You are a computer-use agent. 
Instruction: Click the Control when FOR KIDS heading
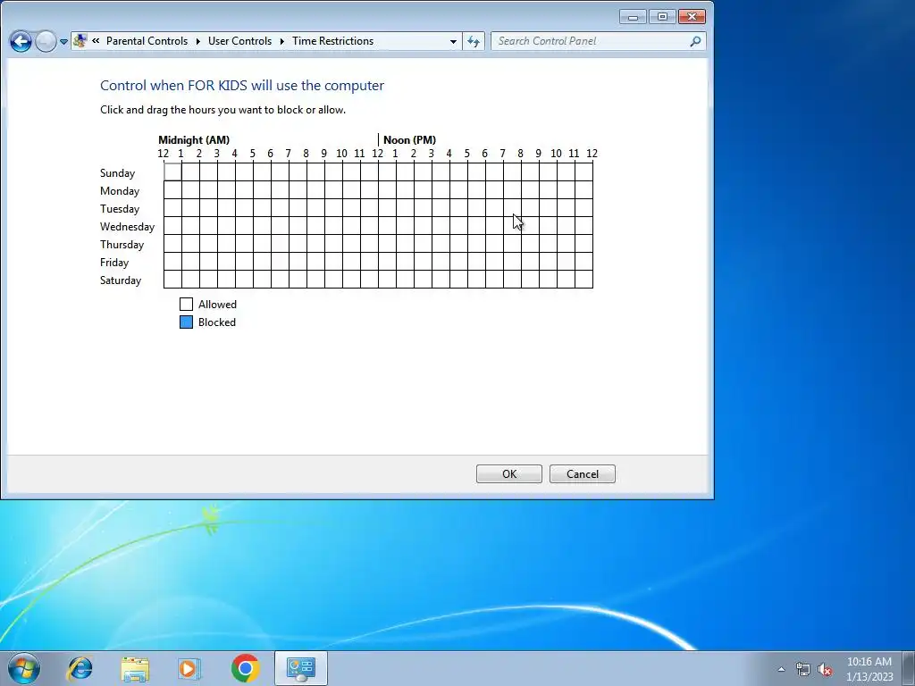(x=241, y=85)
